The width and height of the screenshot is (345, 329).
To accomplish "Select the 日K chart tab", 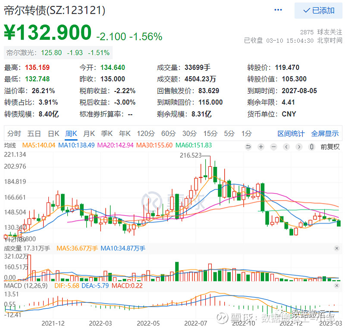I will pyautogui.click(x=53, y=133).
